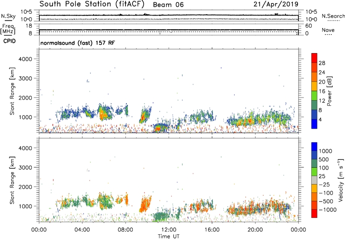
Task: Click the 'N.Sky' legend label
Action: (x=8, y=16)
